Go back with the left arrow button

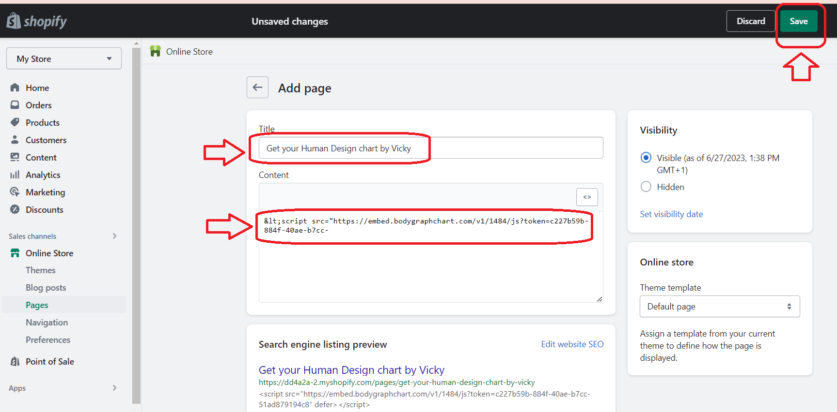pyautogui.click(x=257, y=88)
